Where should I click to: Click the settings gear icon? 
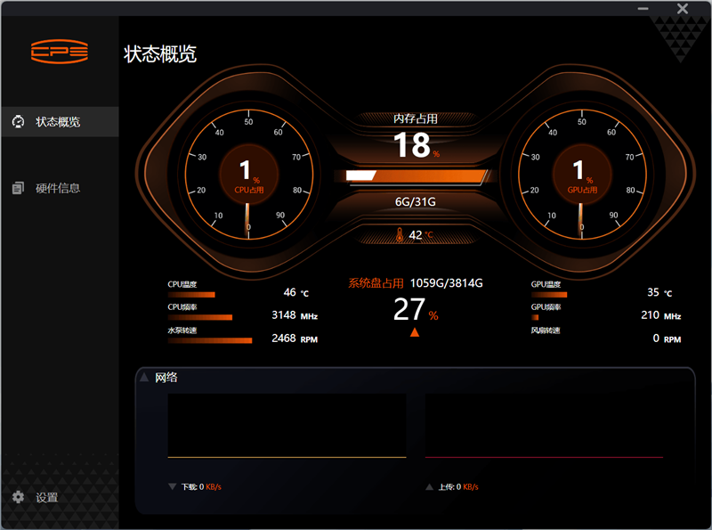(18, 497)
